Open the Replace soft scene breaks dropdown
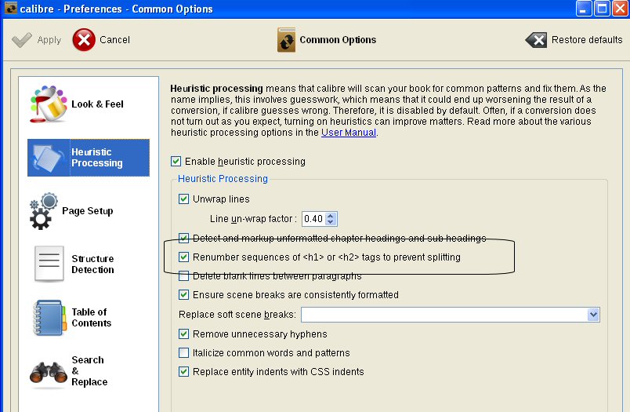This screenshot has height=412, width=630. tap(593, 315)
